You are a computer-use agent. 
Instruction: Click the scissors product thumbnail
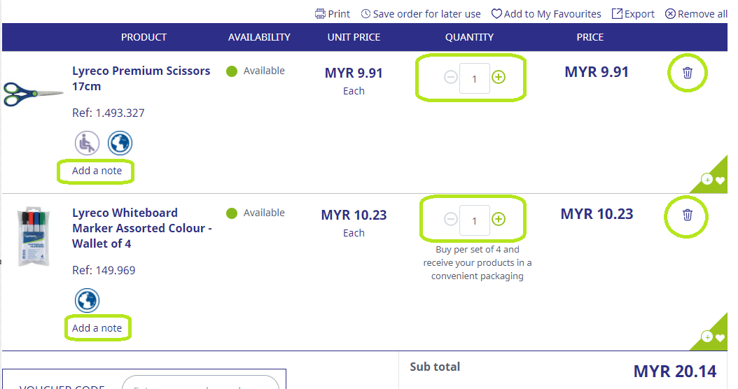[x=33, y=94]
